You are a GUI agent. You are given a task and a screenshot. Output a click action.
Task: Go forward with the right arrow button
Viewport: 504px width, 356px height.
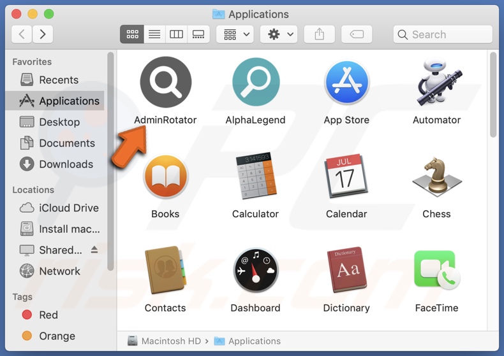click(43, 34)
